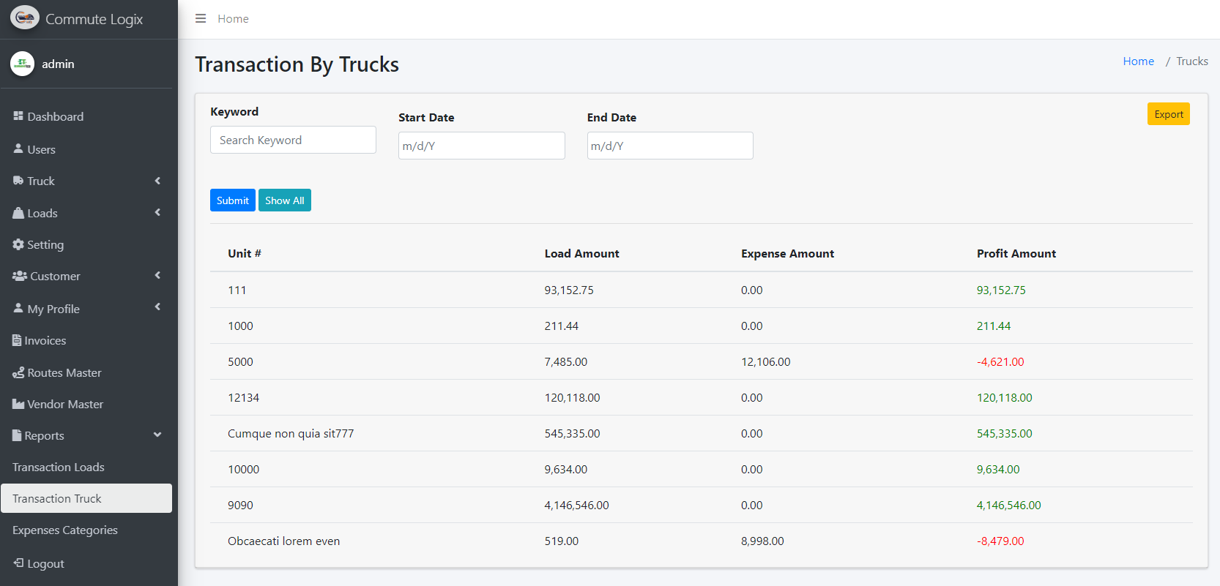Image resolution: width=1220 pixels, height=586 pixels.
Task: Click the Setting gear icon
Action: [x=18, y=244]
